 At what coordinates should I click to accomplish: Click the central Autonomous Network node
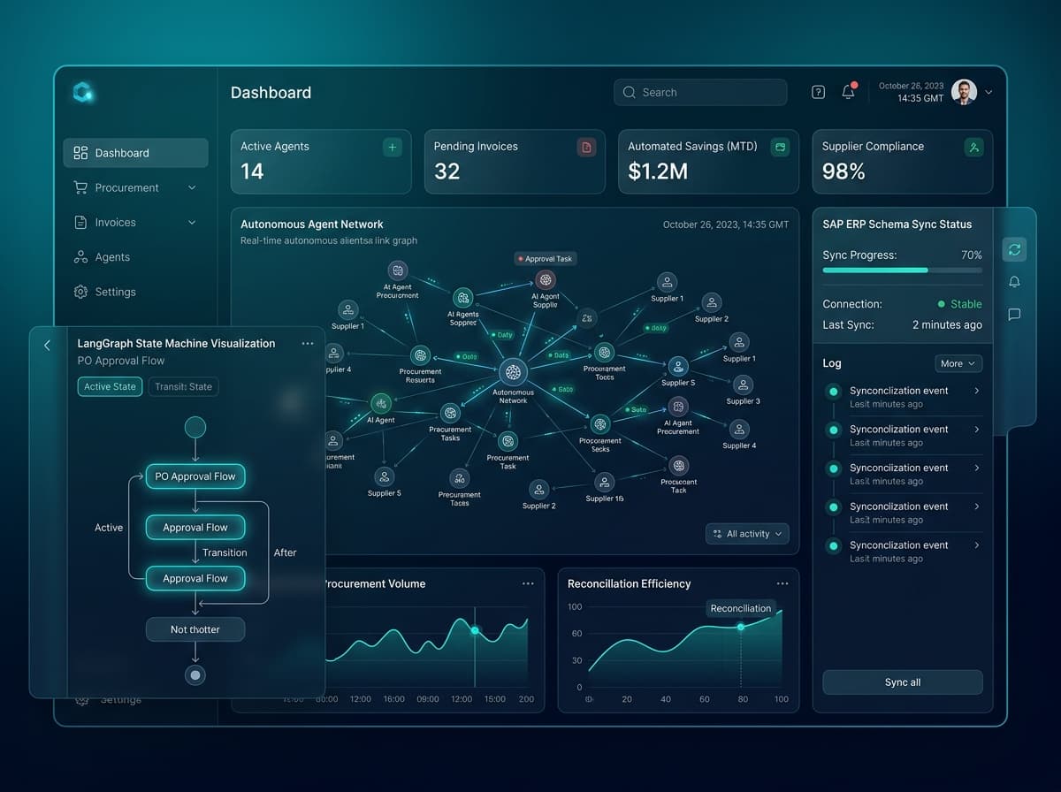coord(513,372)
